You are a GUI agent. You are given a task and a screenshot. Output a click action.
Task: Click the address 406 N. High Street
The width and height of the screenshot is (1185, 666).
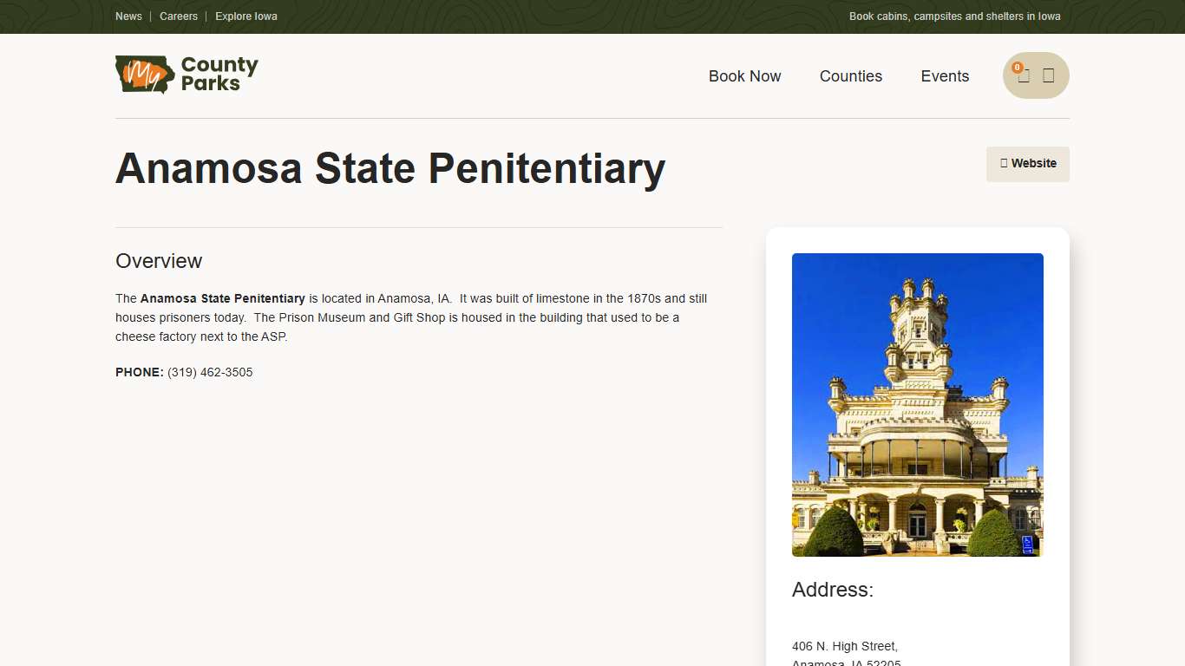pyautogui.click(x=844, y=646)
